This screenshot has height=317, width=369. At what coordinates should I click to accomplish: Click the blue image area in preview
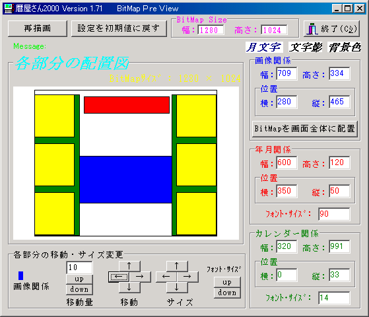(x=125, y=180)
